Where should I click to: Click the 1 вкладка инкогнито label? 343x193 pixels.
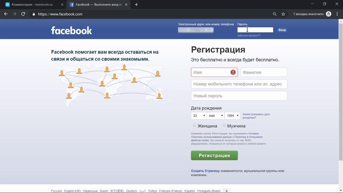coord(308,14)
